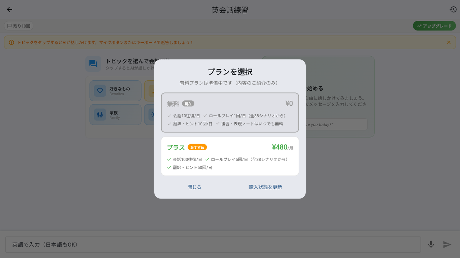
Task: Click the 現在 current plan badge
Action: [188, 104]
